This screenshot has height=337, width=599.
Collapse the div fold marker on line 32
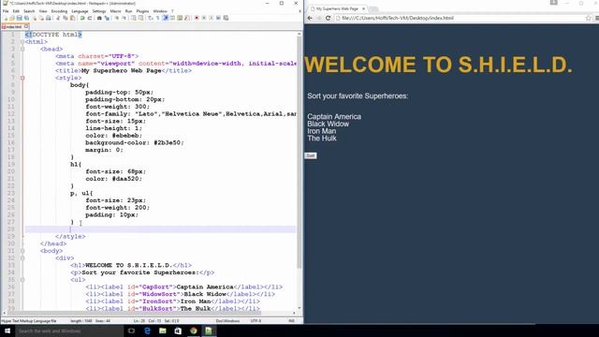(x=22, y=258)
